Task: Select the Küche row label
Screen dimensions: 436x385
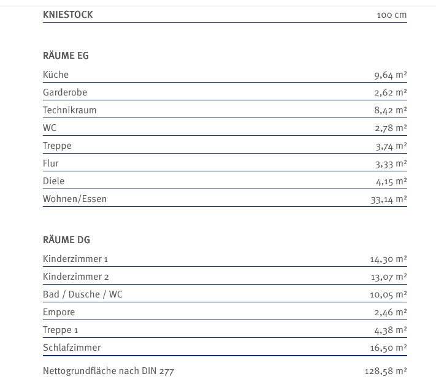Action: 56,75
